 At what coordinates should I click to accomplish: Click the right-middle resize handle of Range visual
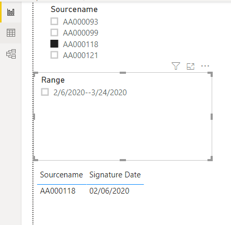pyautogui.click(x=212, y=117)
